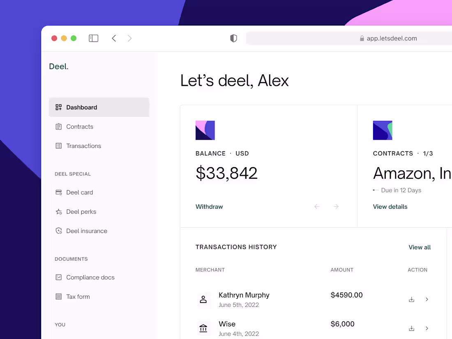View all transactions history
The height and width of the screenshot is (339, 452).
tap(419, 247)
